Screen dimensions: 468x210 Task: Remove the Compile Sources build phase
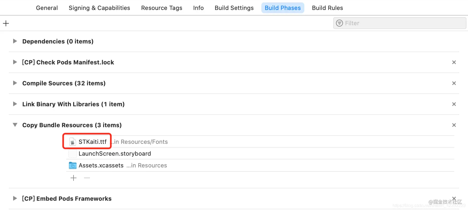[454, 83]
